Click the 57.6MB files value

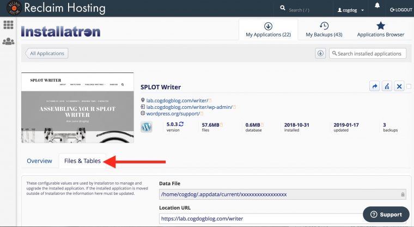pos(210,125)
